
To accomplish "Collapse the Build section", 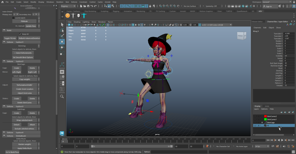I will point(4,30).
